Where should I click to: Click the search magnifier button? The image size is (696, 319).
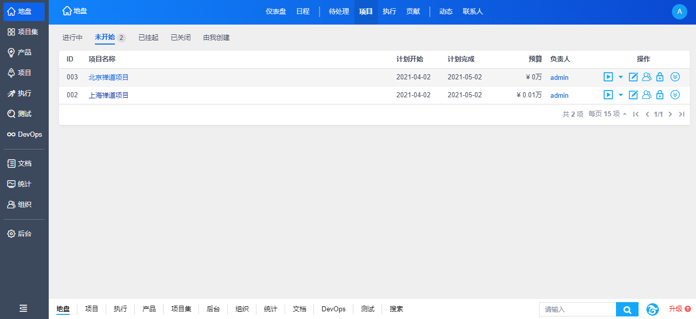(627, 309)
